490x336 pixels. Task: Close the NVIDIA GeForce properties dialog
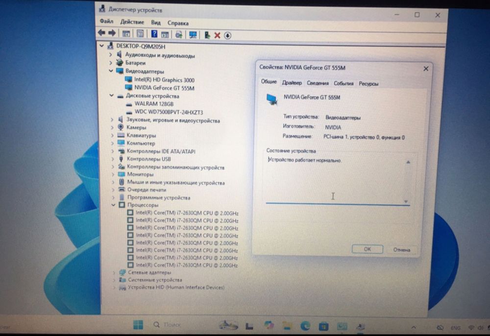426,69
